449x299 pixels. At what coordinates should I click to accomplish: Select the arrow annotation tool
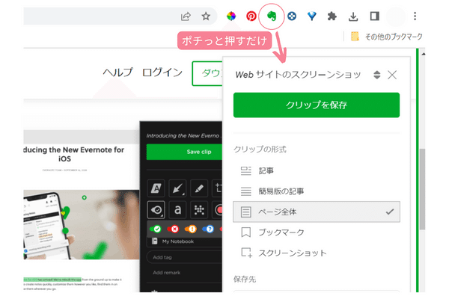[x=177, y=188]
